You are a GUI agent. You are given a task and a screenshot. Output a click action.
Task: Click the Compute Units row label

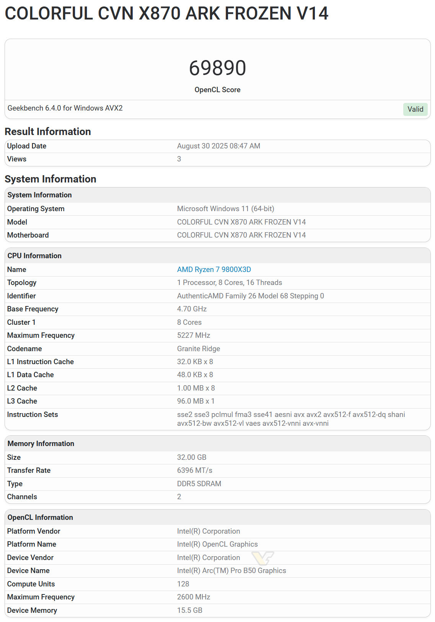(31, 584)
